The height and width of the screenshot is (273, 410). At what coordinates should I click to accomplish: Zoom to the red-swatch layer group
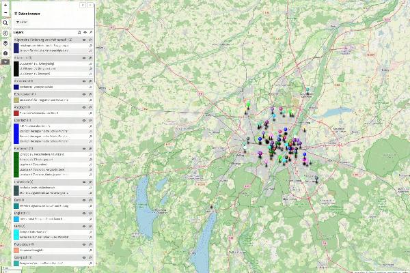click(x=90, y=107)
